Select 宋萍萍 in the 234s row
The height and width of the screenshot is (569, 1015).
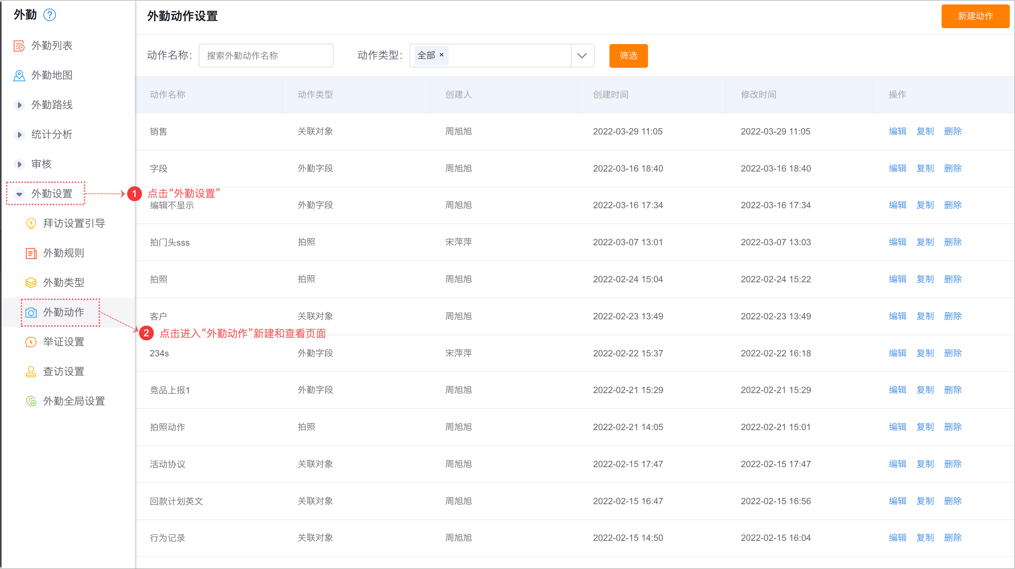tap(458, 353)
